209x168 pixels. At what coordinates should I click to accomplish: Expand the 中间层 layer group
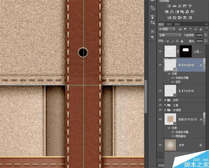tap(165, 110)
